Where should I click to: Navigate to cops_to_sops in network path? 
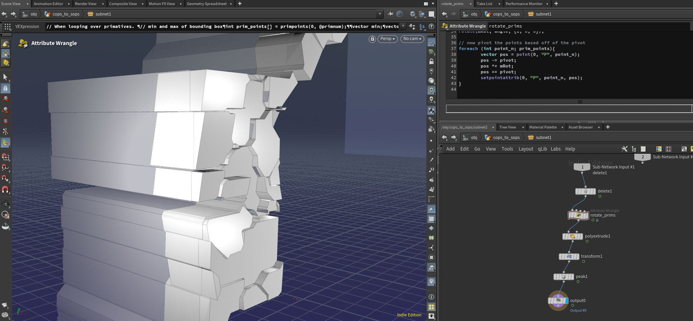(x=506, y=138)
